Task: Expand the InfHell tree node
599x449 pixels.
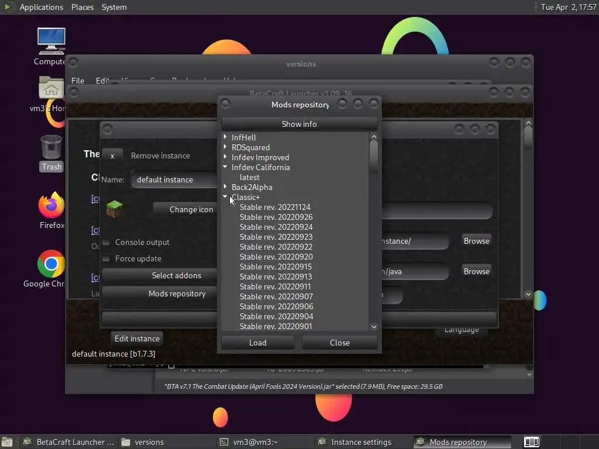Action: (225, 137)
